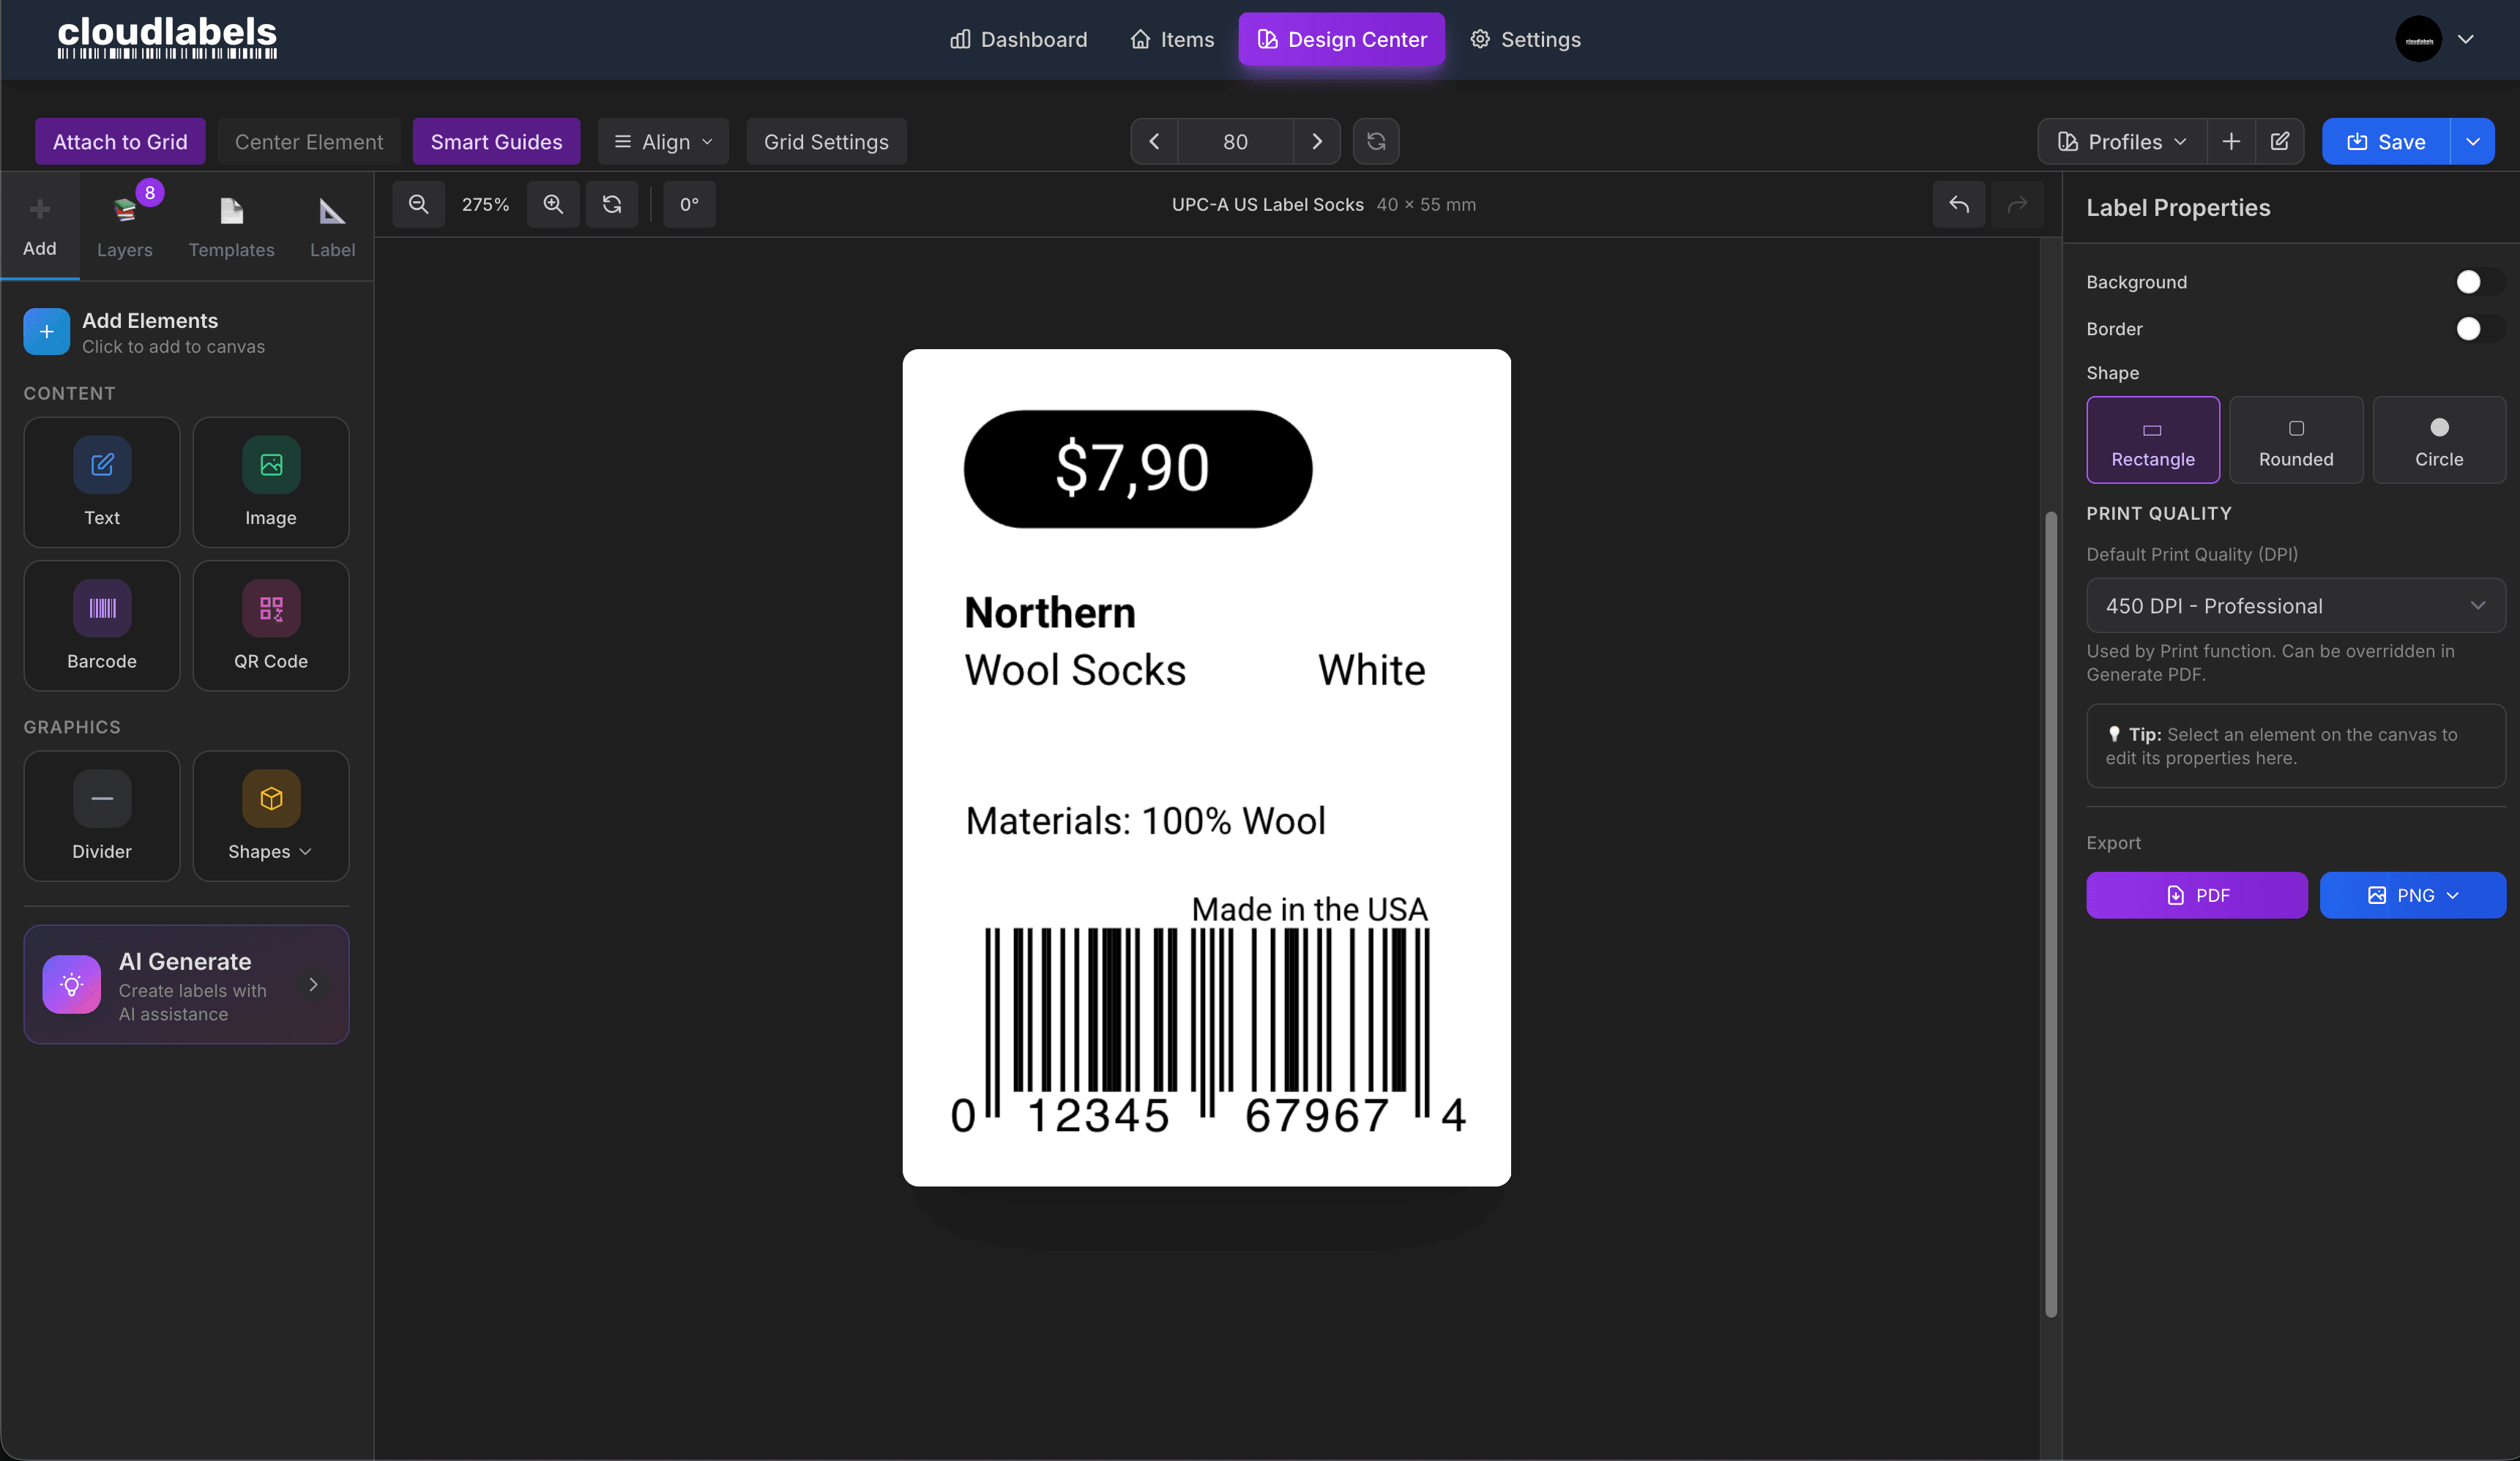The width and height of the screenshot is (2520, 1461).
Task: Insert a Divider graphic
Action: point(101,816)
